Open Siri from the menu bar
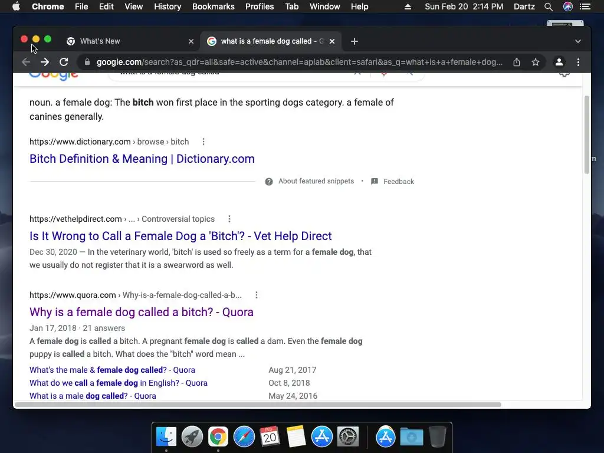This screenshot has height=453, width=604. [568, 6]
